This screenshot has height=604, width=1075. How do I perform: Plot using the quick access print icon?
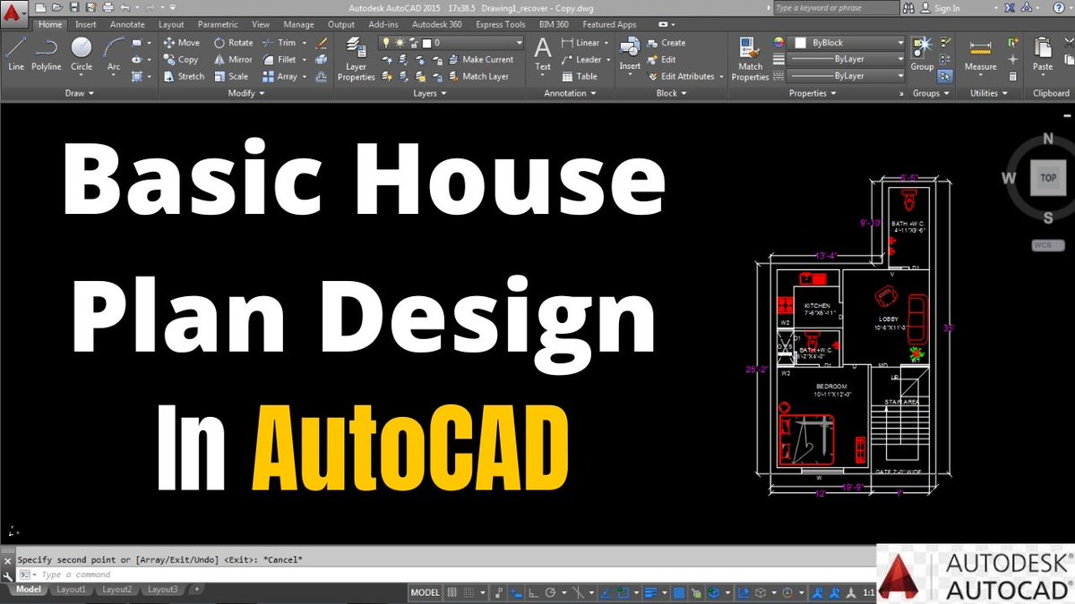[107, 8]
